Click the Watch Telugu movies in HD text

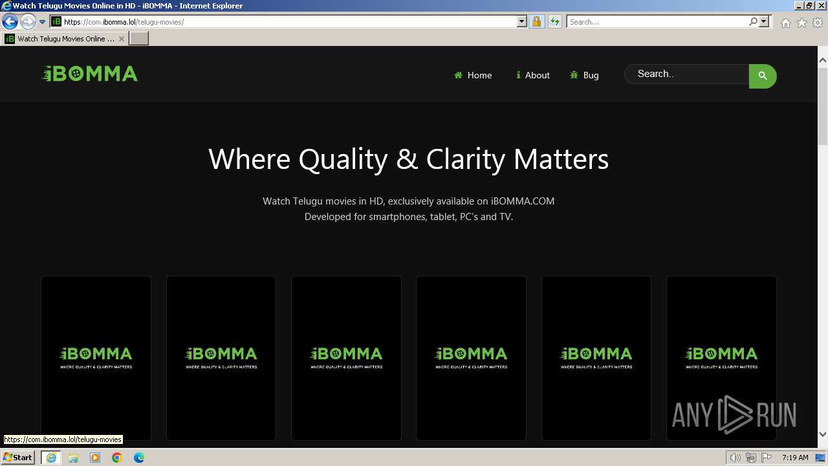coord(408,201)
